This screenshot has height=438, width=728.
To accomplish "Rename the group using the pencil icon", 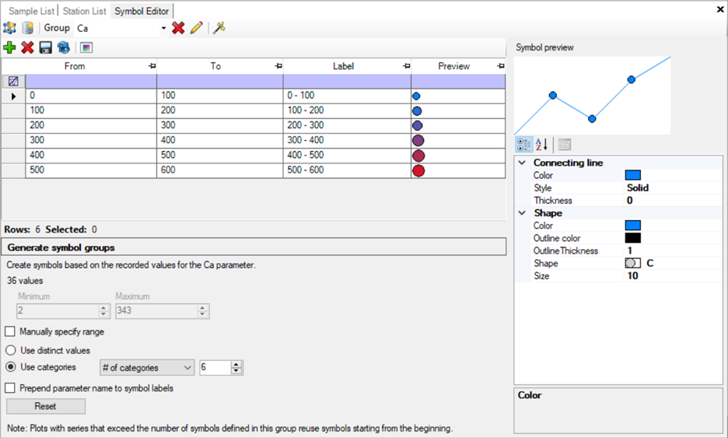I will point(197,28).
